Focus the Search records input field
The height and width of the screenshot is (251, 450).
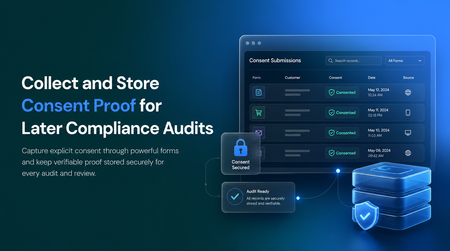click(x=353, y=61)
